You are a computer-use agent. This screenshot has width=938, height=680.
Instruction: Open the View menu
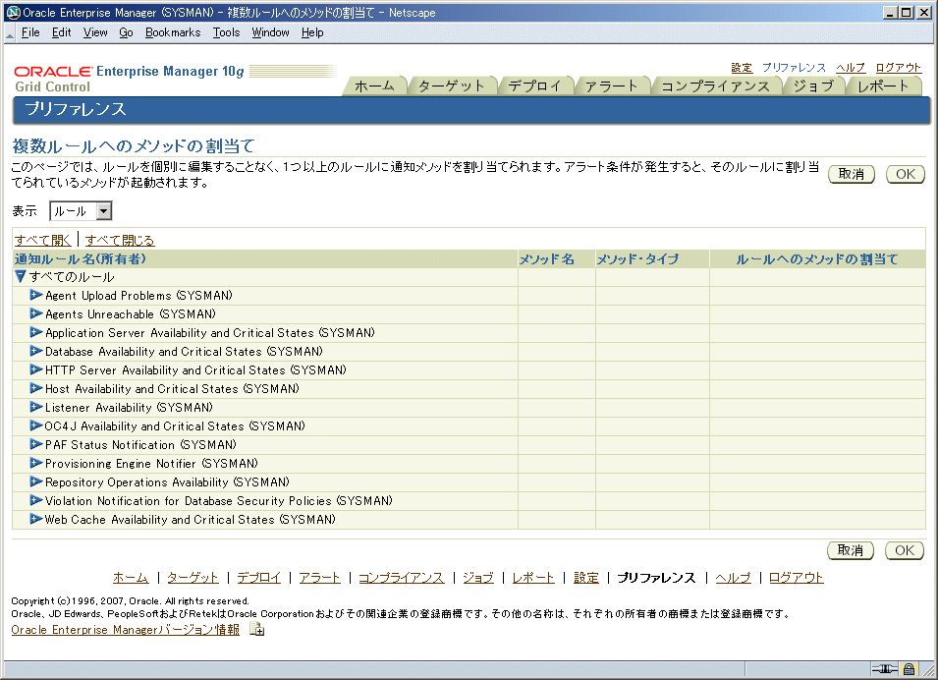(95, 32)
